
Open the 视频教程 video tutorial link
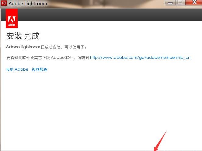pyautogui.click(x=40, y=69)
